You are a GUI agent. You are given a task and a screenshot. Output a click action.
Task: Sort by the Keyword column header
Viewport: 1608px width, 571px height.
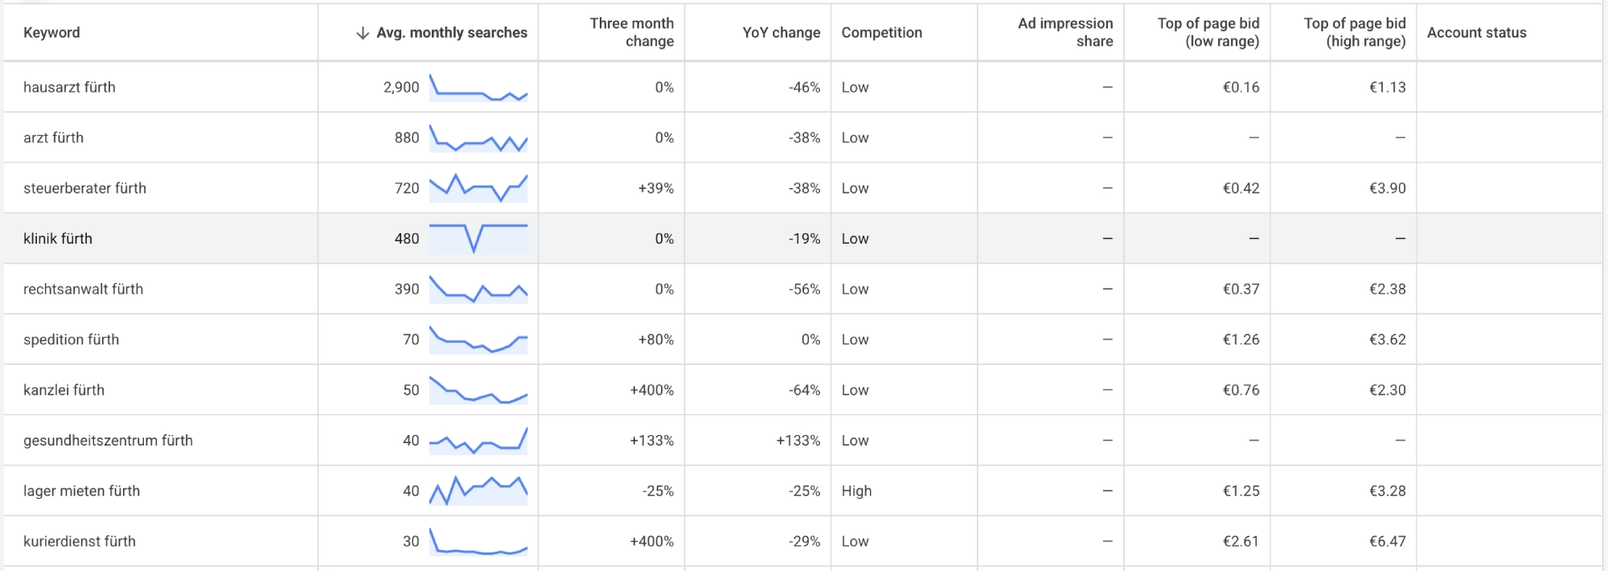51,33
